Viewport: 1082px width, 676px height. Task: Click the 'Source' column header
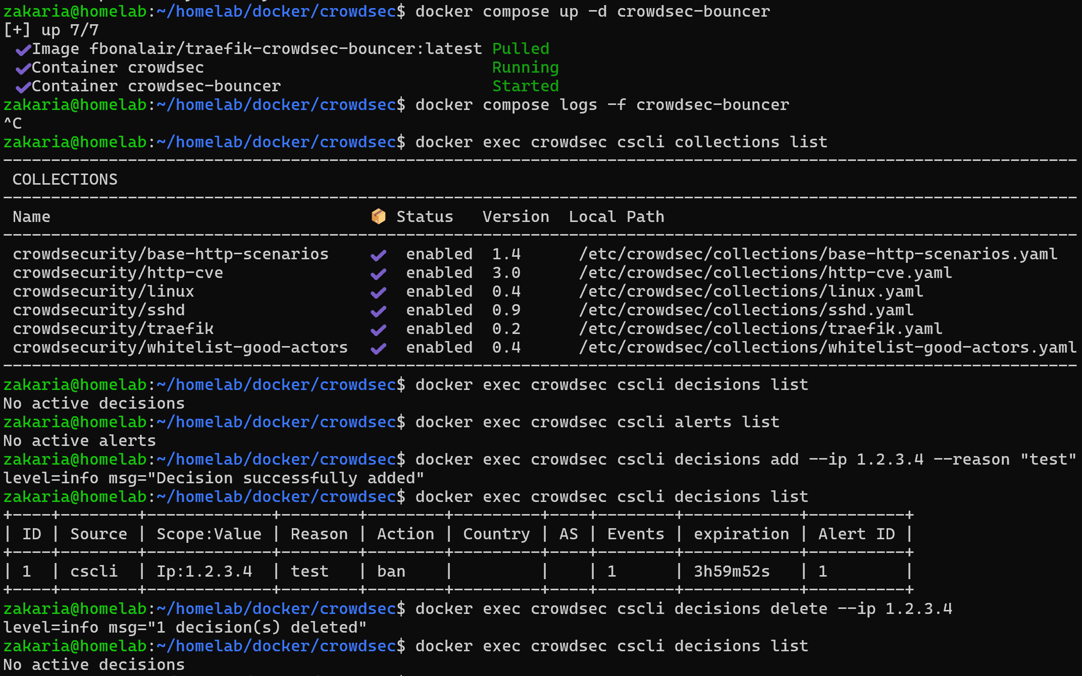point(98,534)
